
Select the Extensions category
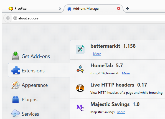pyautogui.click(x=39, y=70)
